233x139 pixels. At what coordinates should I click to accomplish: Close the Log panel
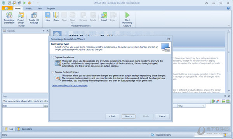tap(229, 96)
